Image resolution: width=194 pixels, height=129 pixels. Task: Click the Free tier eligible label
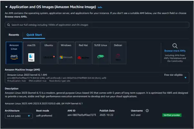pyautogui.click(x=173, y=74)
